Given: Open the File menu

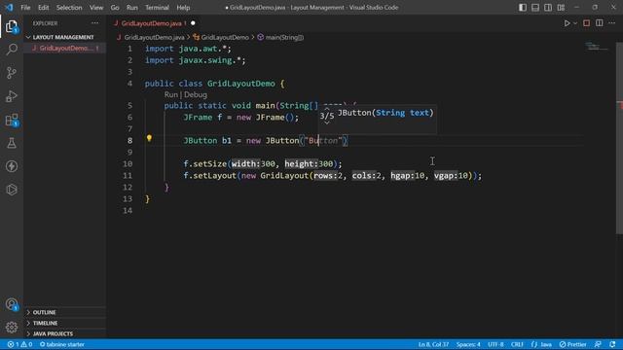Looking at the screenshot, I should pyautogui.click(x=25, y=8).
